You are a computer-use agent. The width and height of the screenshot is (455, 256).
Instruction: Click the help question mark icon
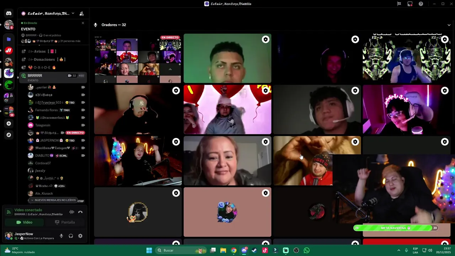coord(421,4)
